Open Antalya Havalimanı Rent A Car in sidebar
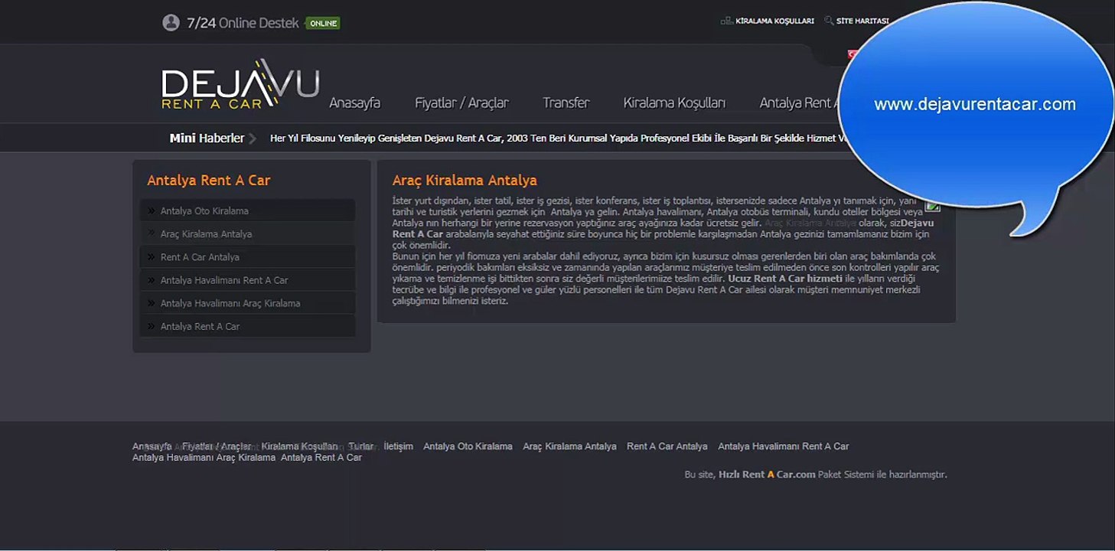 pos(248,280)
